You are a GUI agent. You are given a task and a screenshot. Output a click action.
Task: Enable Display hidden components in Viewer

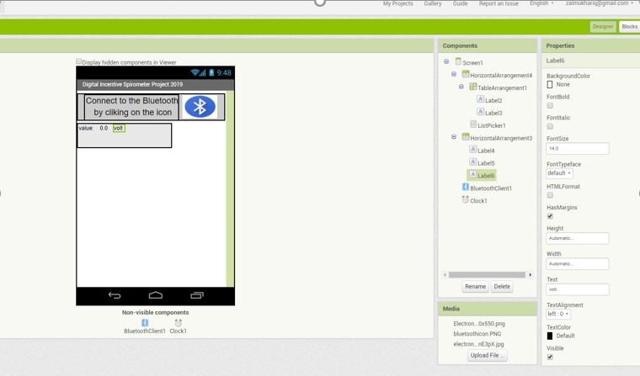click(79, 61)
